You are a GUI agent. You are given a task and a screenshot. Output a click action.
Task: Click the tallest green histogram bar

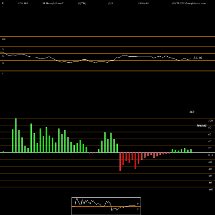click(16, 135)
